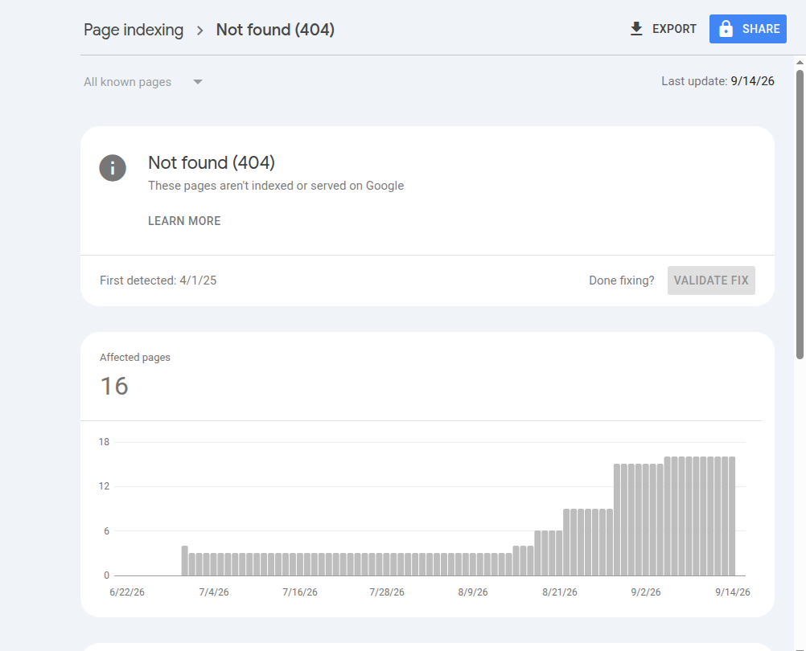Open the Learn More link
This screenshot has height=651, width=806.
click(184, 221)
